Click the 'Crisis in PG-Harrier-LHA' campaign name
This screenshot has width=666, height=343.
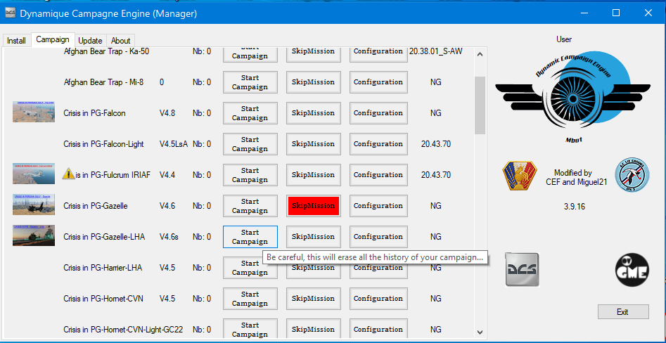pos(103,268)
